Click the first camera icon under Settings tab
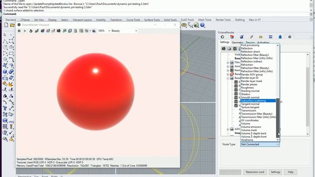Screen dimensions: 315x177 pos(223,49)
